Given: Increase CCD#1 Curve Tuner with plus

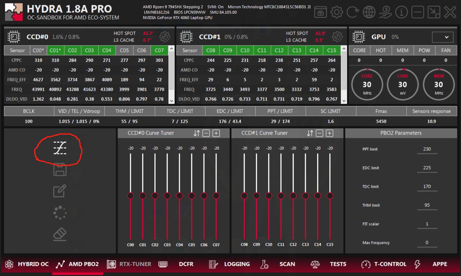Looking at the screenshot, I should coord(330,133).
